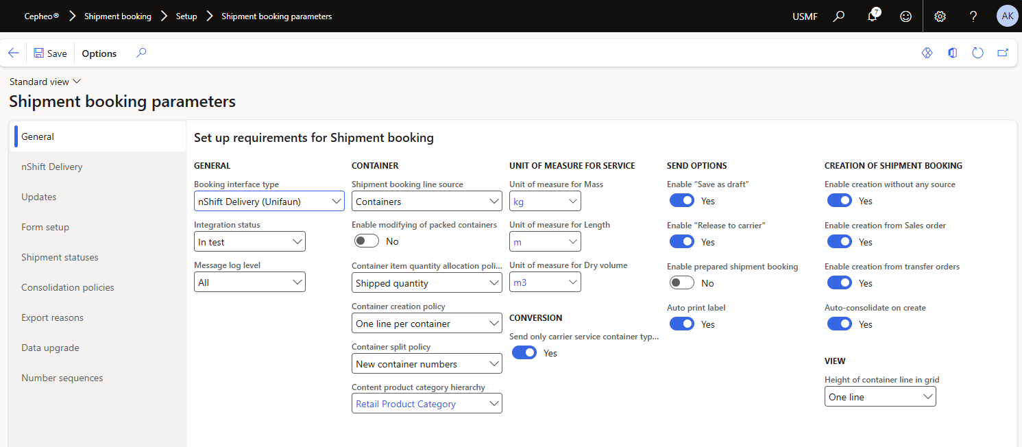
Task: Open the Consolidation policies tab
Action: (x=68, y=287)
